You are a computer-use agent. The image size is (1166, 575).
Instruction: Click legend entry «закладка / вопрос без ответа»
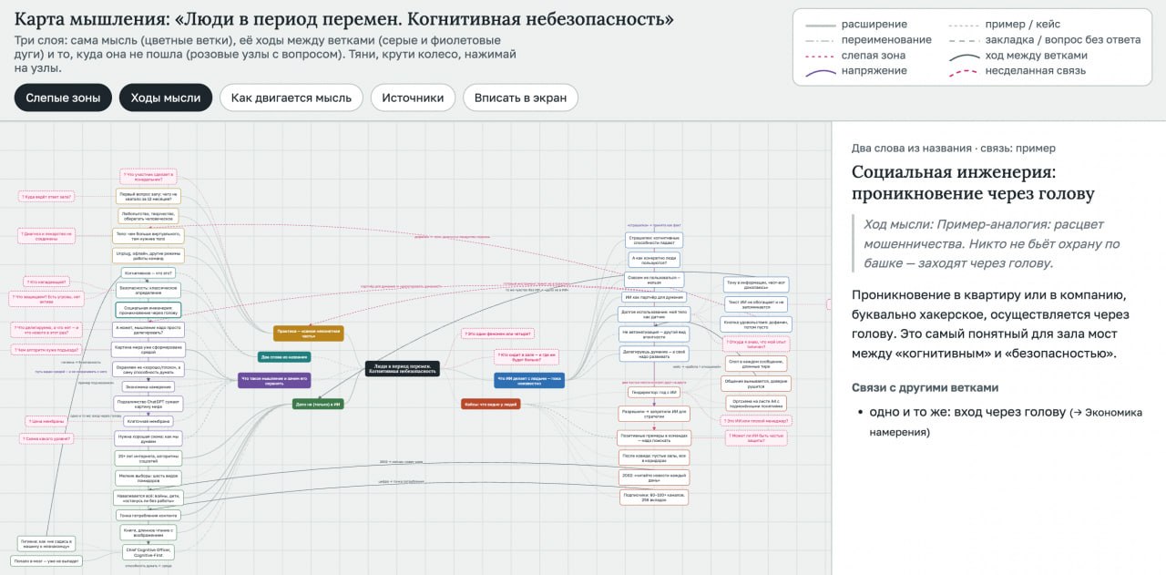pos(1063,39)
